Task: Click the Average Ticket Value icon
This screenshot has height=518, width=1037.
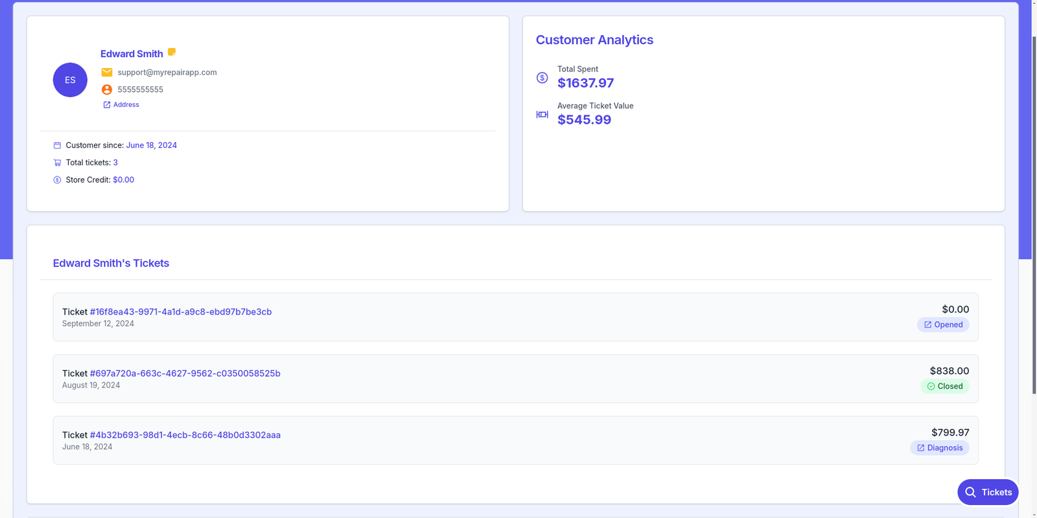Action: (x=542, y=115)
